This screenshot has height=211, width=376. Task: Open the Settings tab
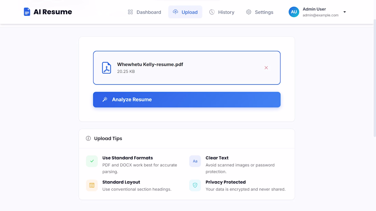(x=260, y=12)
